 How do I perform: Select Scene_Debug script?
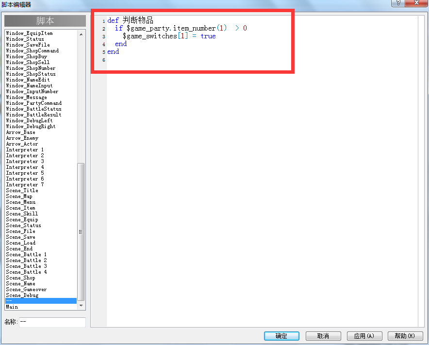click(x=22, y=296)
